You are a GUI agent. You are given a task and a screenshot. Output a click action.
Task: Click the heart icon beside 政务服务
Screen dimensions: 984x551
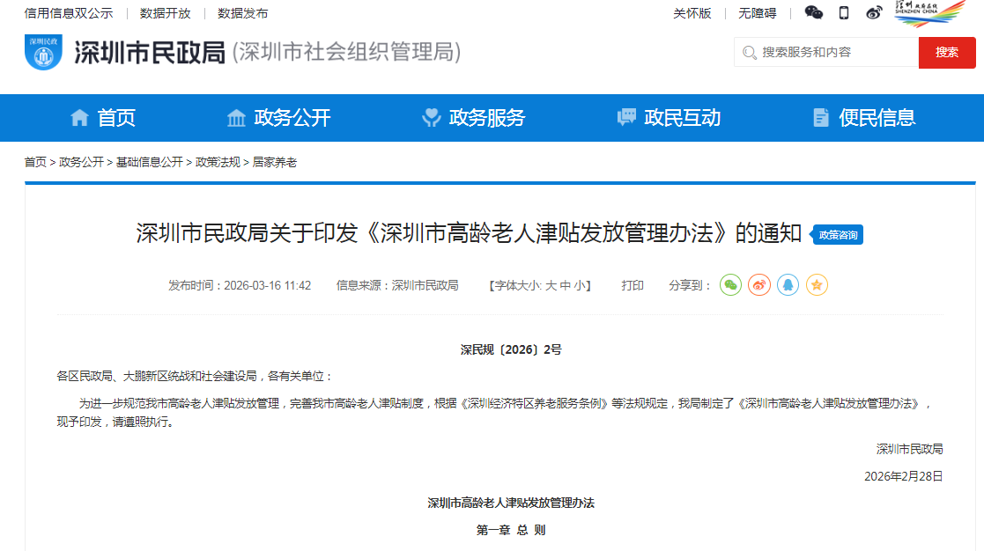pyautogui.click(x=431, y=117)
